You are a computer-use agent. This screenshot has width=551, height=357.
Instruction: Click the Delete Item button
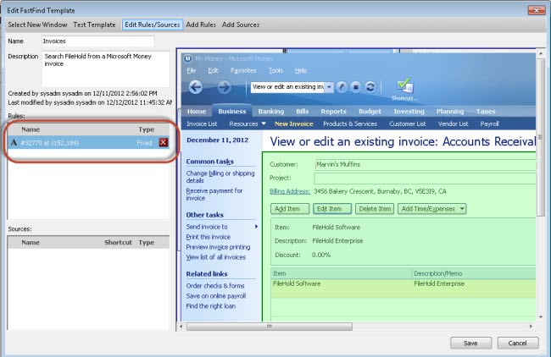coord(375,209)
